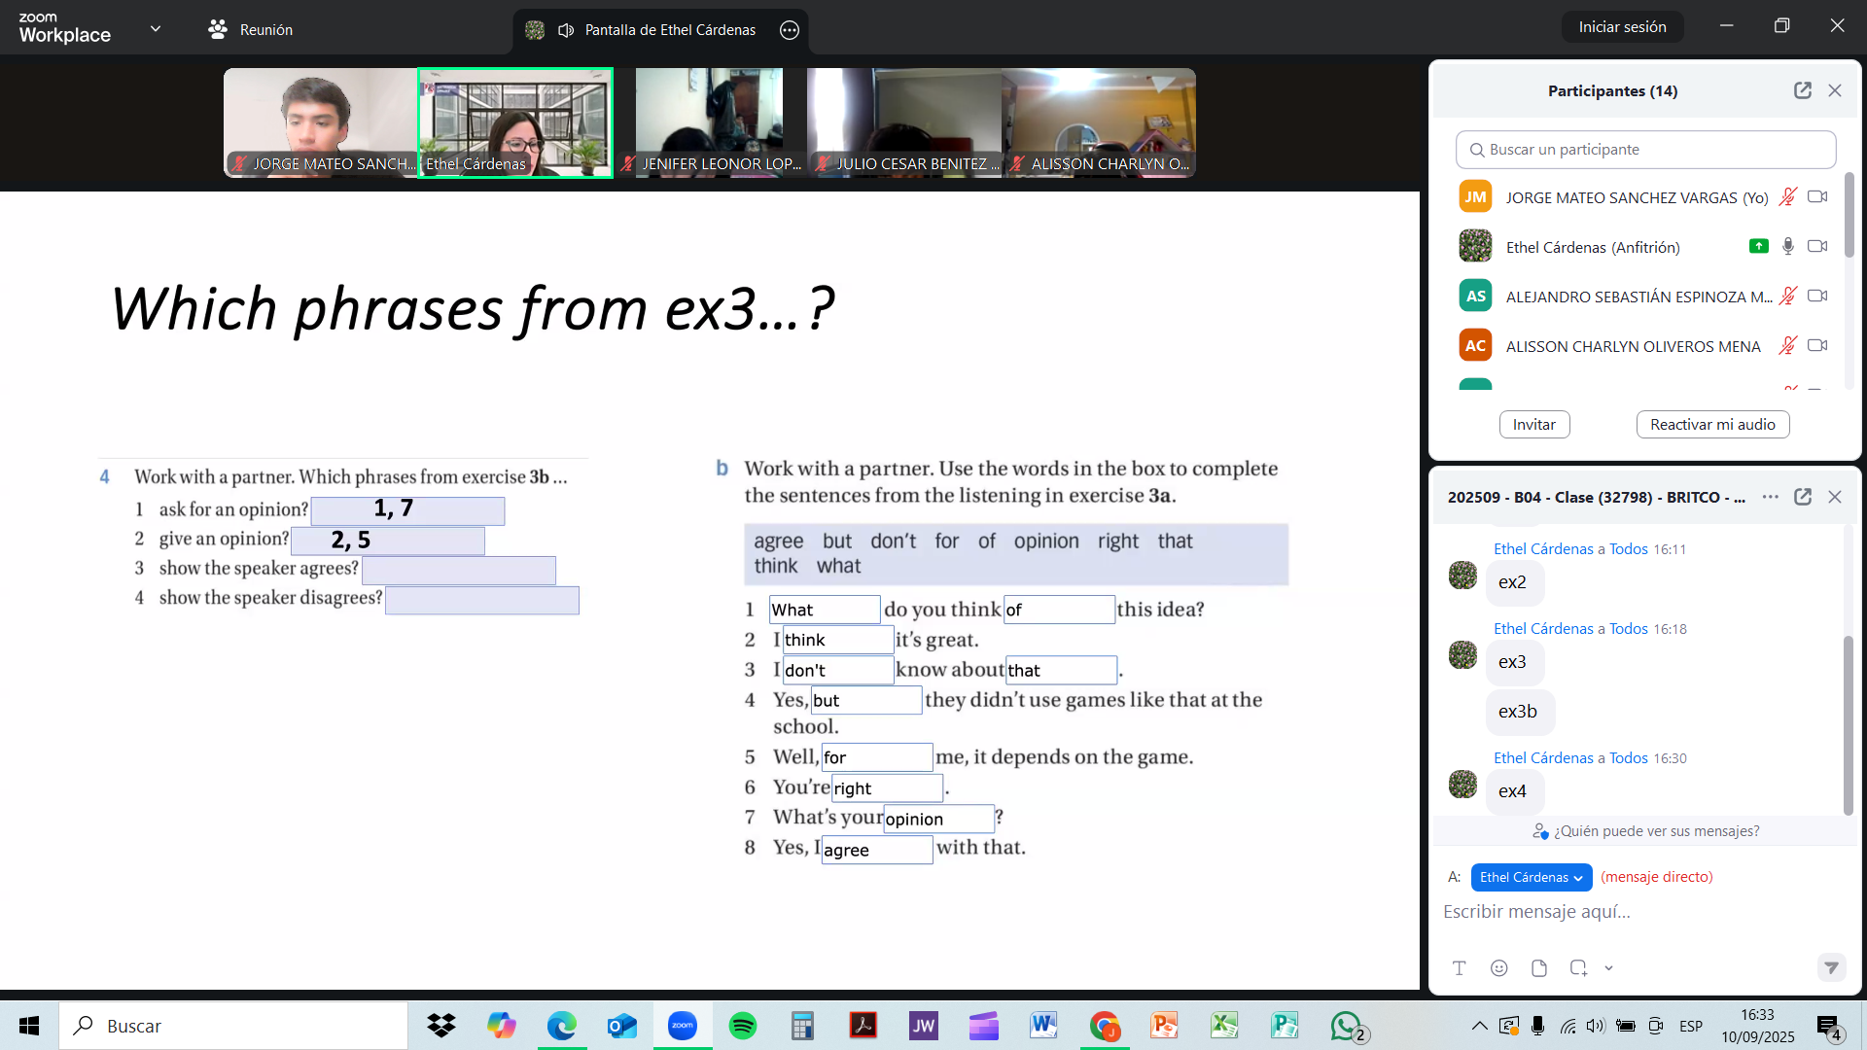Click the camera icon next to Ethel Cárdenas
The image size is (1867, 1050).
pos(1816,246)
